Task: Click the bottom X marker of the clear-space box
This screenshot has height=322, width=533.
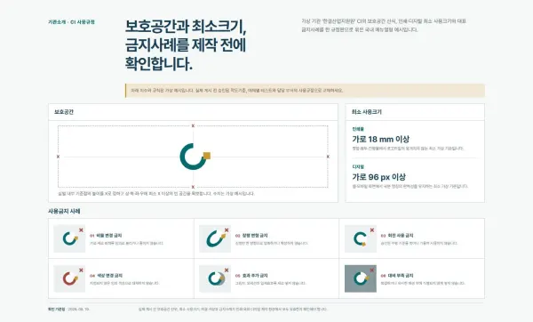Action: [x=193, y=187]
